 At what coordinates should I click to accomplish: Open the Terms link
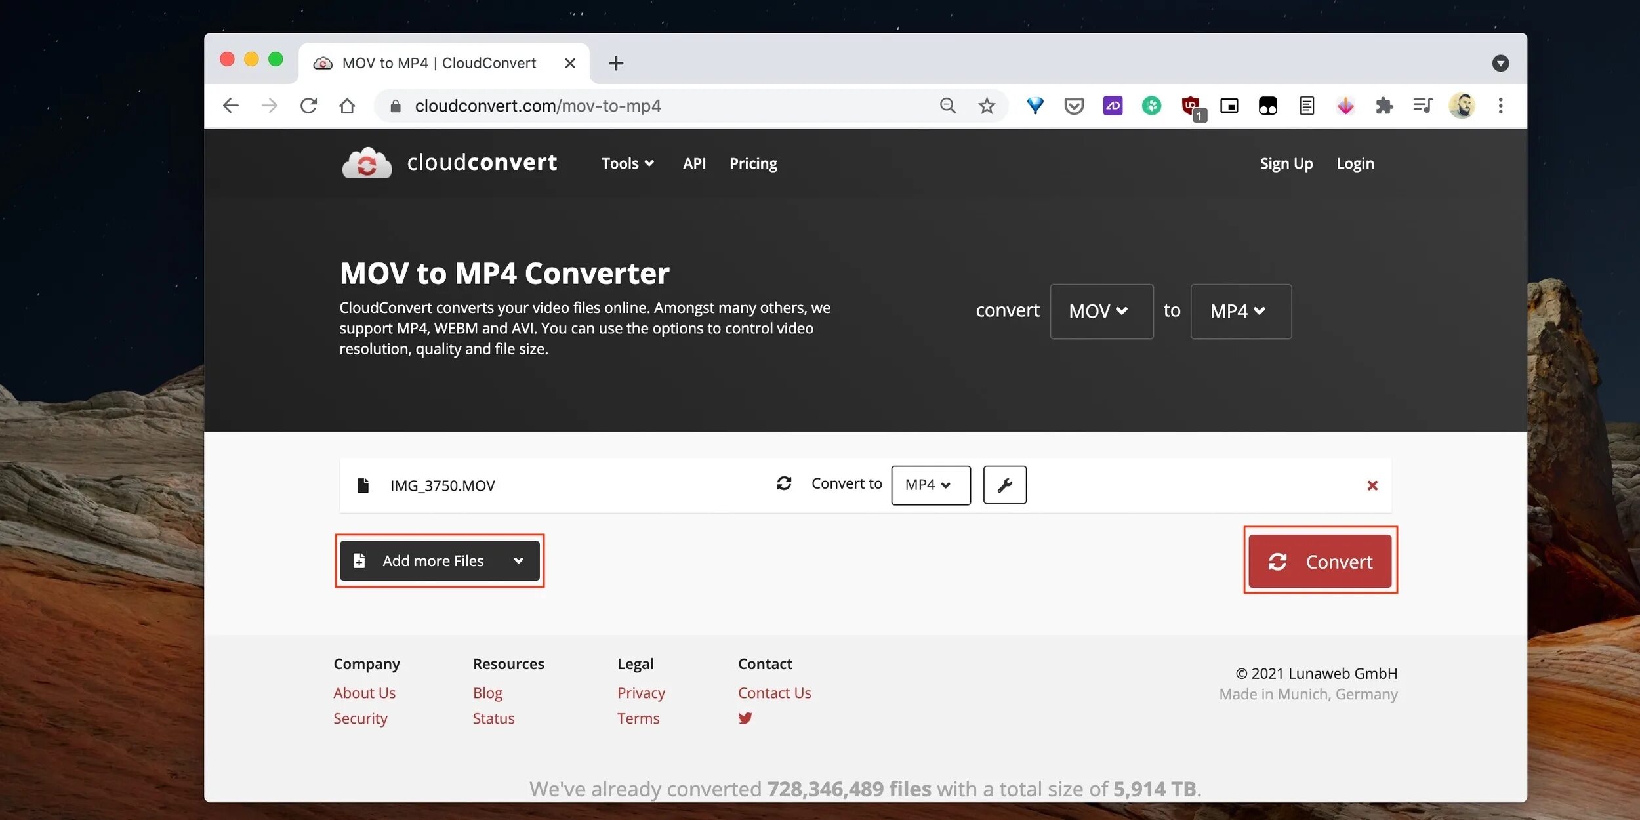coord(638,718)
